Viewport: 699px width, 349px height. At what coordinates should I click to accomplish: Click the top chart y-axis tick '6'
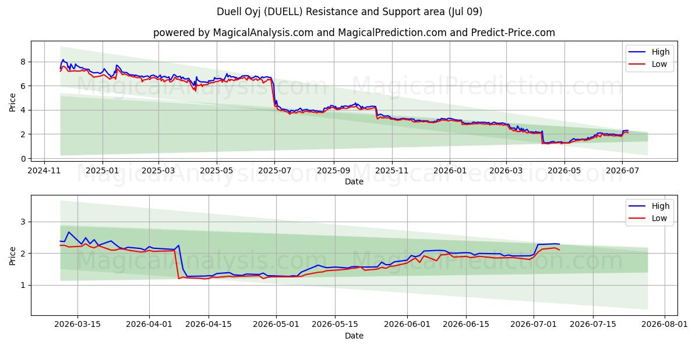(23, 86)
